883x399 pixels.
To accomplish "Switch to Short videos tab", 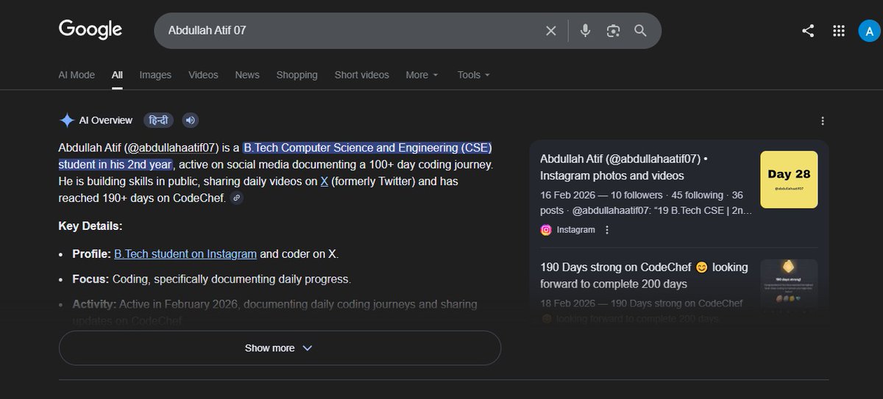I will pos(361,75).
